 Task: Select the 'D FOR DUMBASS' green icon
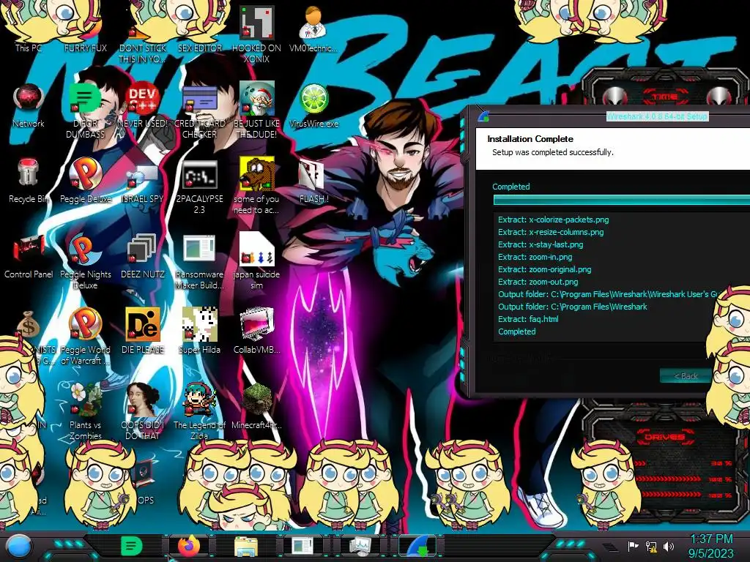point(85,111)
